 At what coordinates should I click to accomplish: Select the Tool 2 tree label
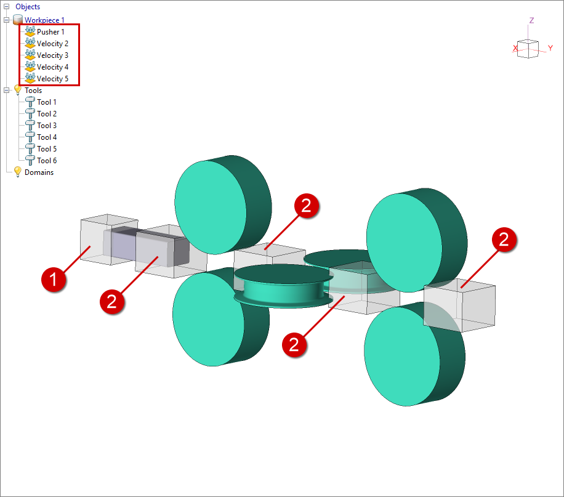(x=47, y=114)
